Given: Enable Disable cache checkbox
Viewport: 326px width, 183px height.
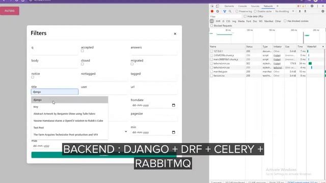Looking at the screenshot, I should pos(255,11).
